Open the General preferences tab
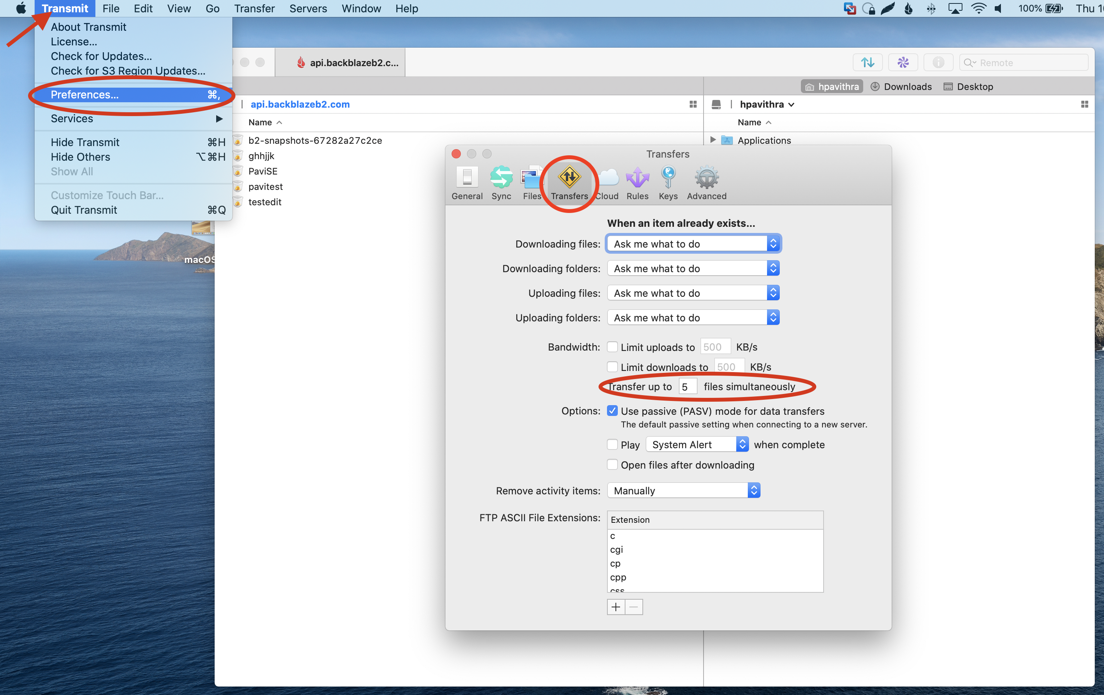Image resolution: width=1104 pixels, height=695 pixels. point(467,183)
